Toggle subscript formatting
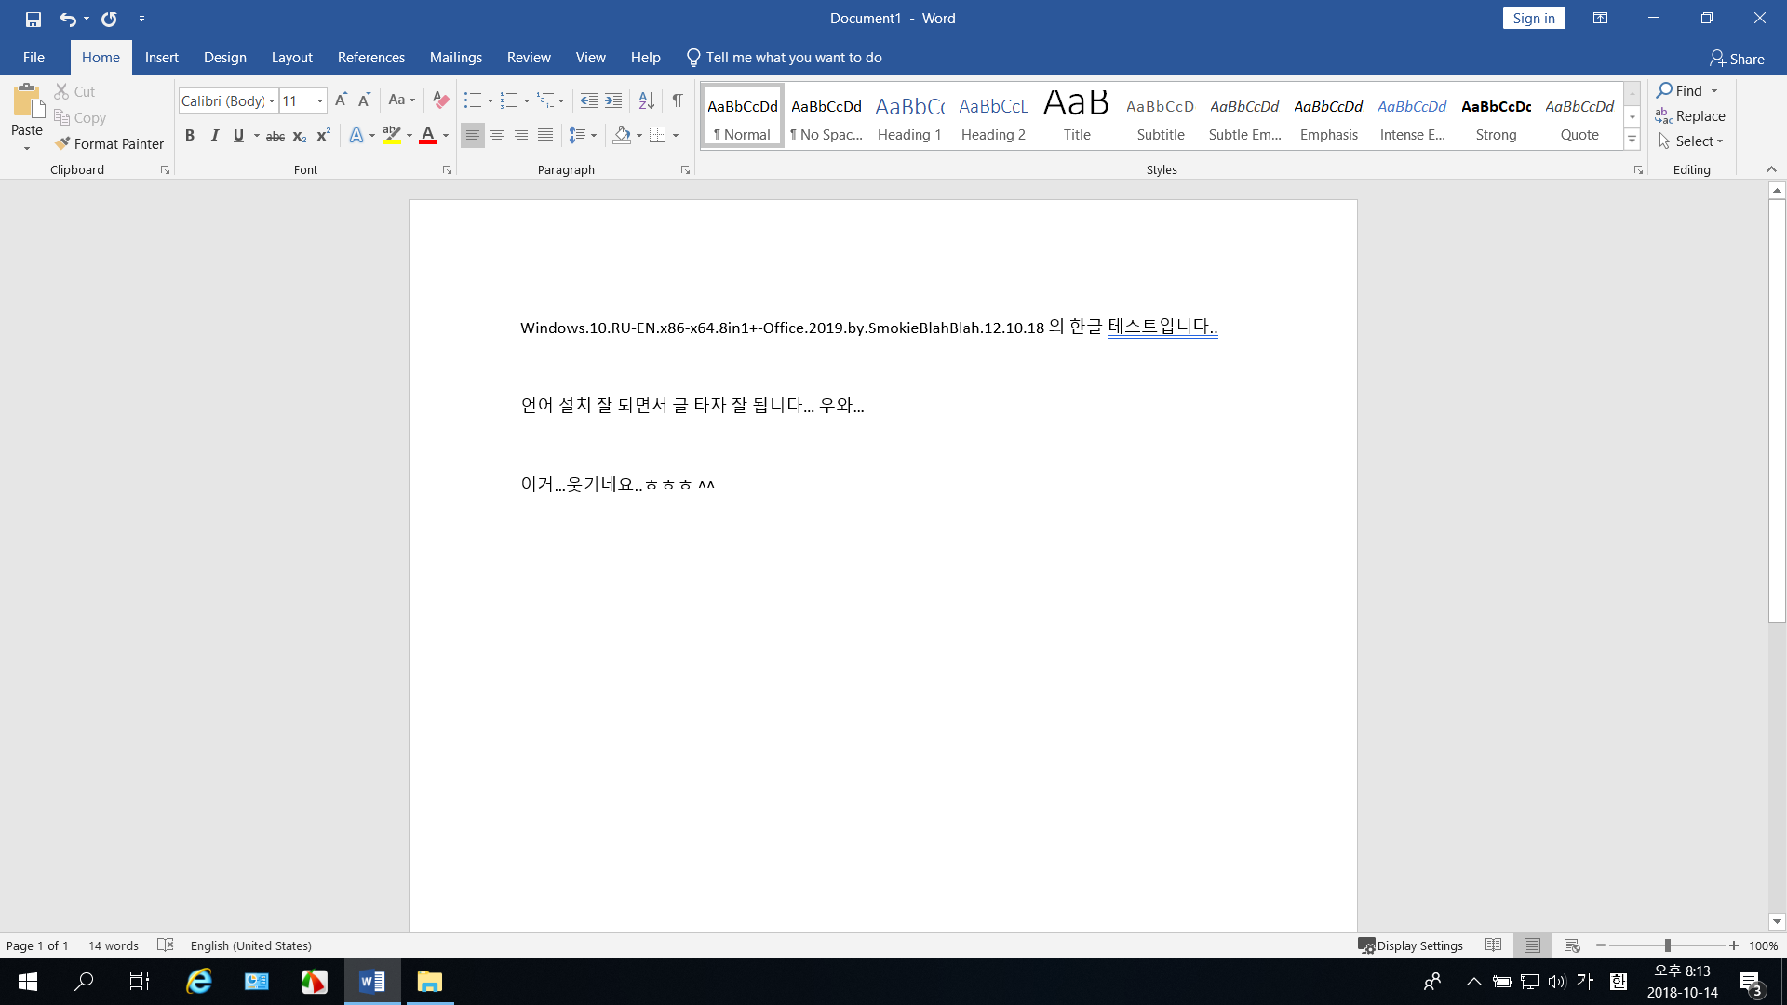Viewport: 1787px width, 1005px height. tap(300, 136)
